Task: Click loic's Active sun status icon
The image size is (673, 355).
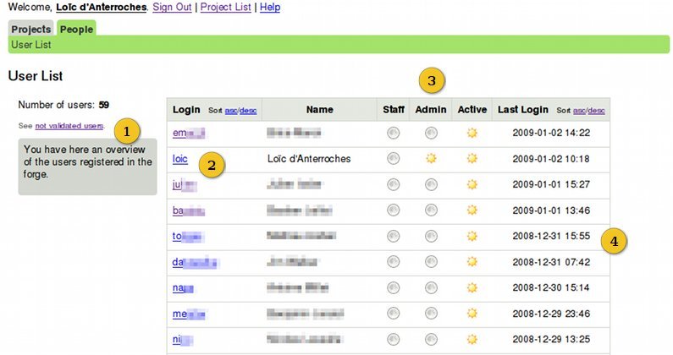Action: (472, 159)
